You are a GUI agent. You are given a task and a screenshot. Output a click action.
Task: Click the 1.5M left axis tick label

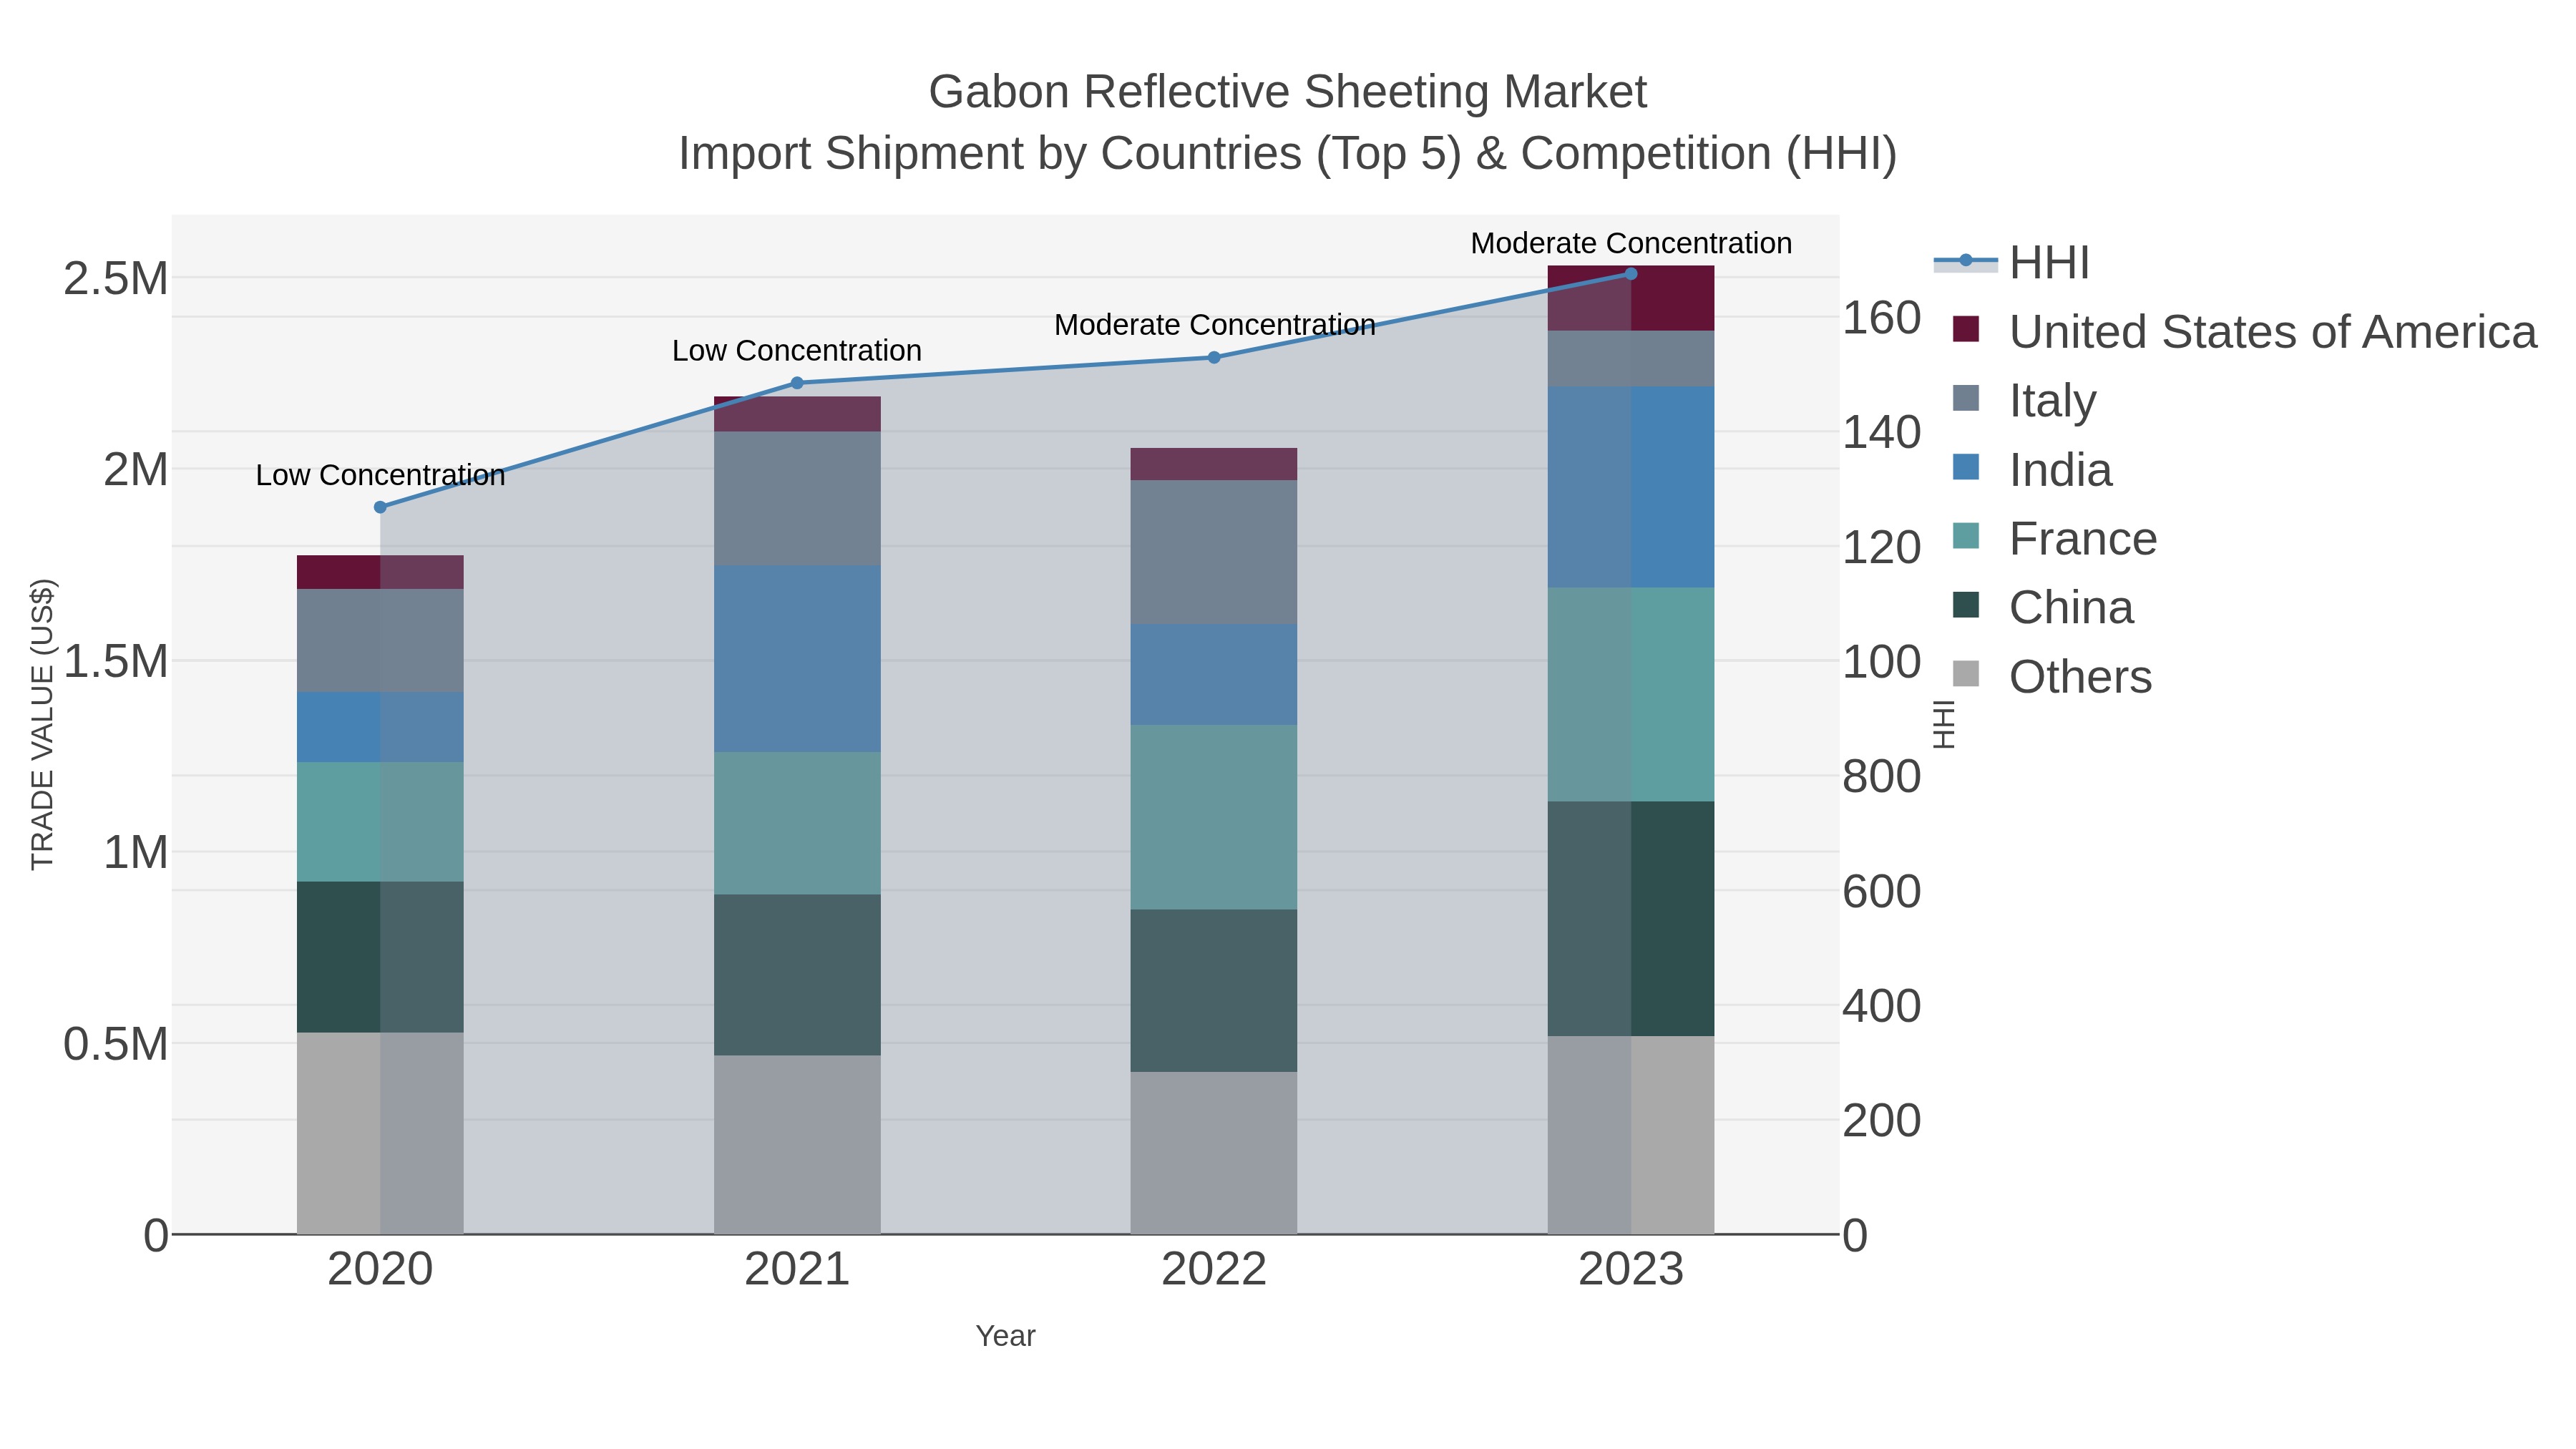pos(116,661)
